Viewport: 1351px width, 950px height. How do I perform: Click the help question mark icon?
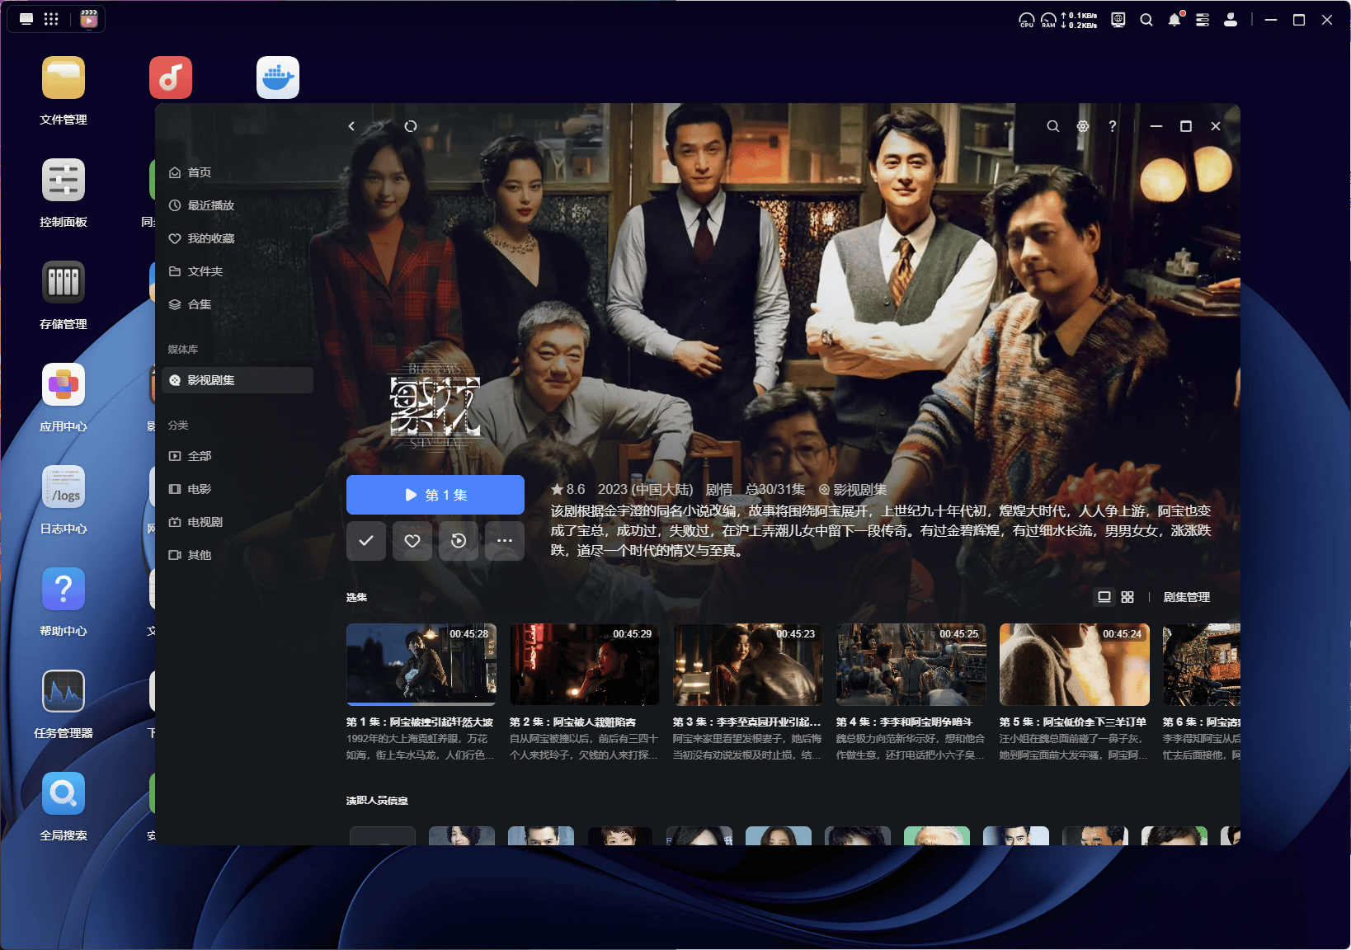(1112, 126)
